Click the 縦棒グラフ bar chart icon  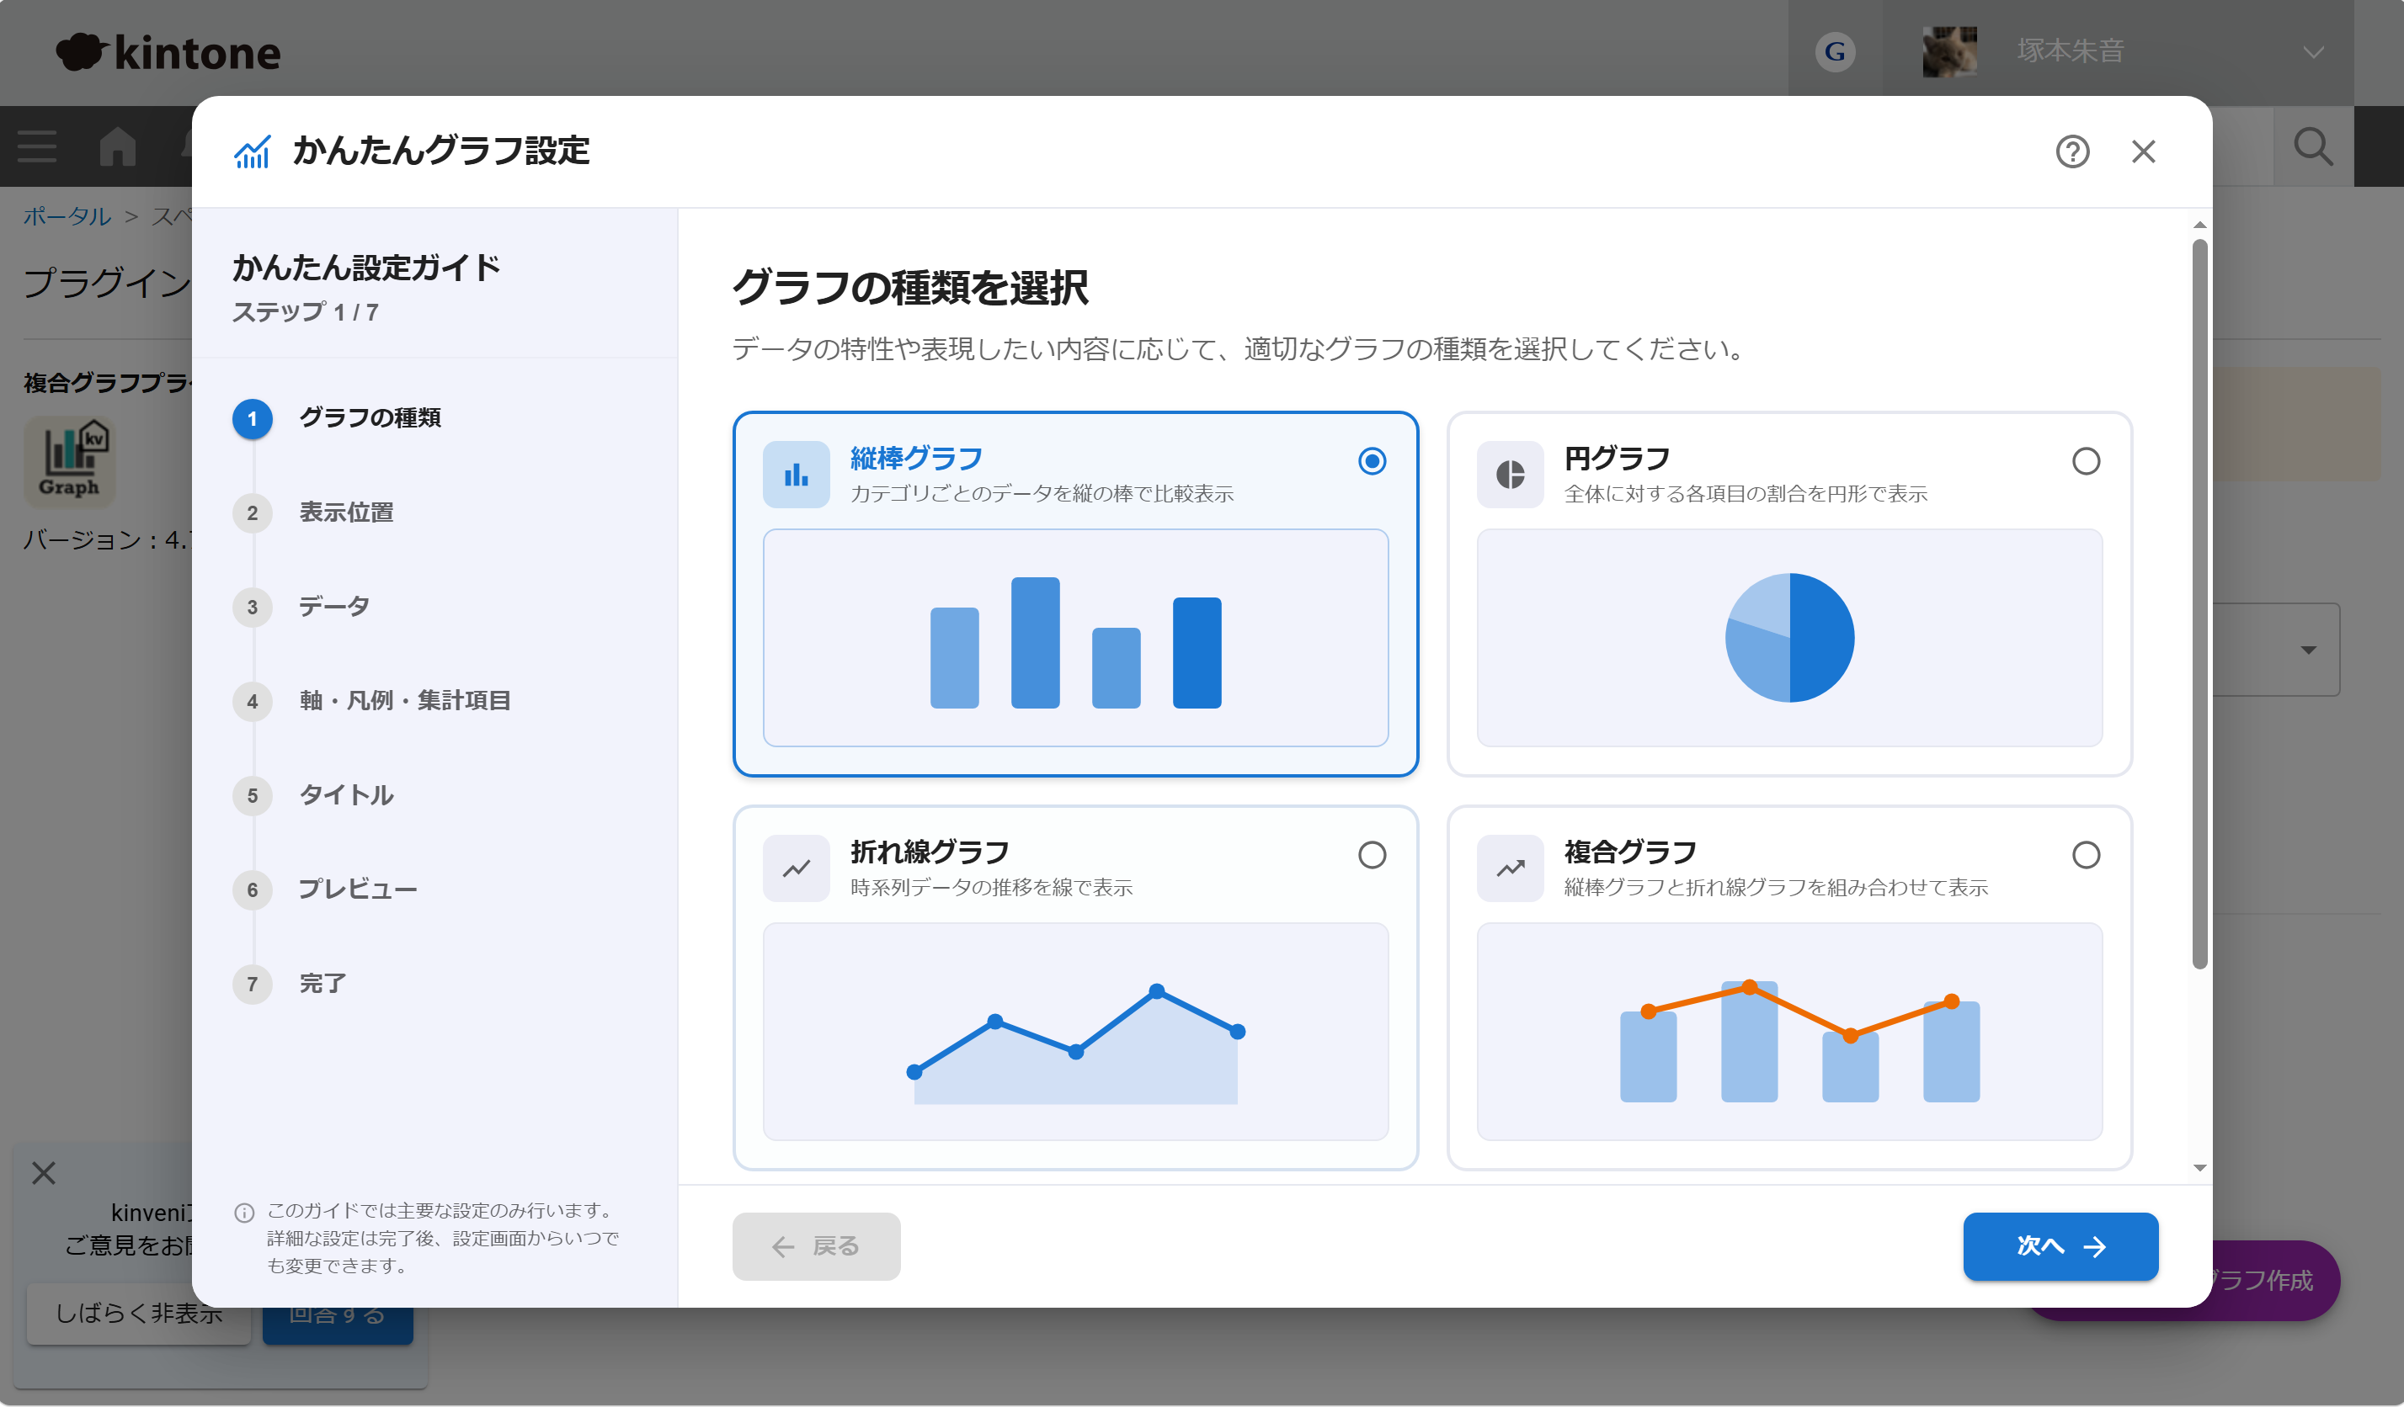[796, 475]
